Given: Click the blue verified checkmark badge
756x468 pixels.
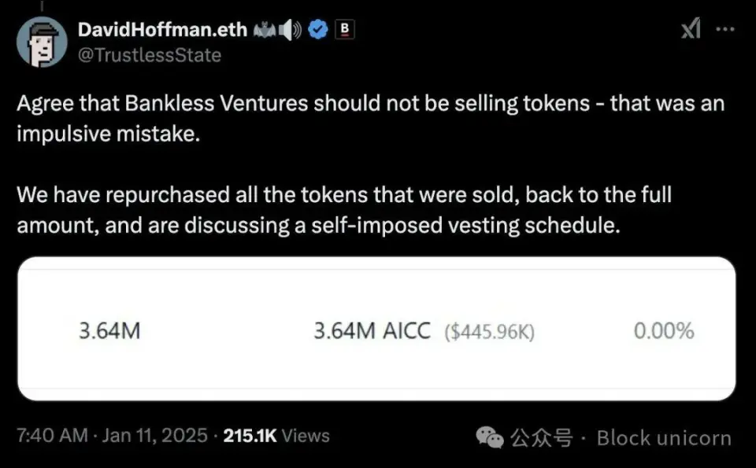Looking at the screenshot, I should pyautogui.click(x=317, y=30).
